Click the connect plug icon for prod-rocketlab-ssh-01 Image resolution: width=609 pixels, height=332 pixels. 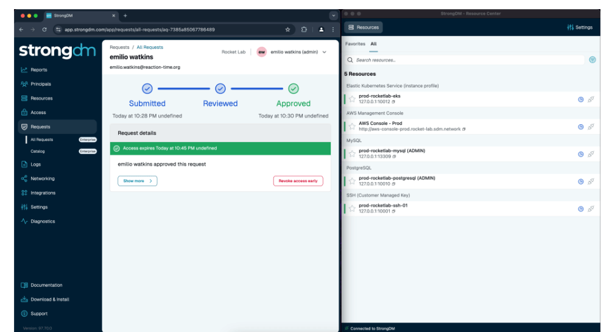[x=591, y=209]
